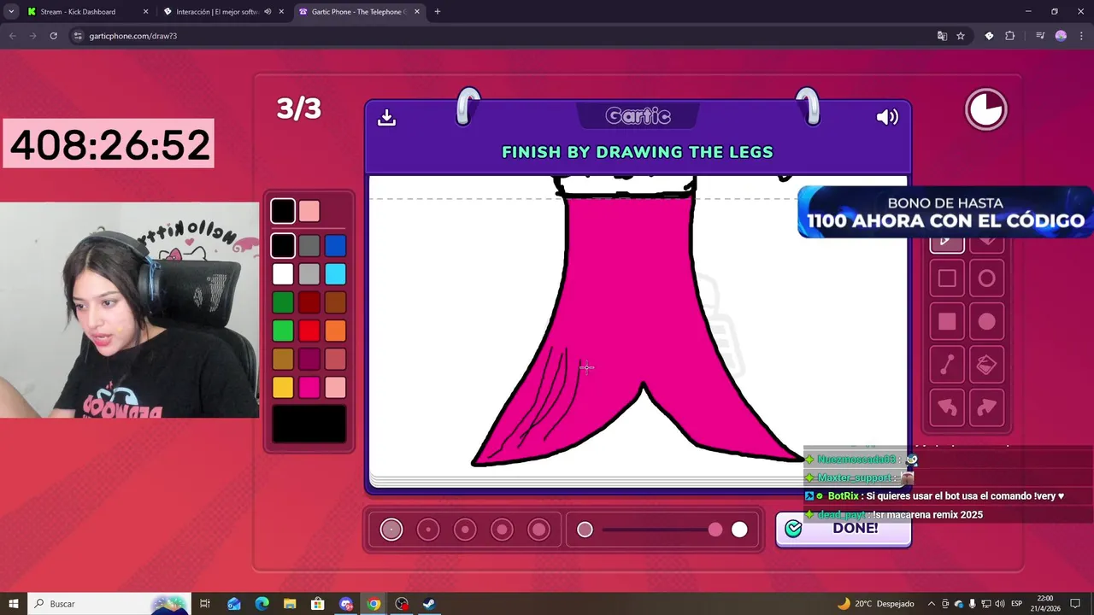Open the Windows notification center
The width and height of the screenshot is (1094, 615).
click(1075, 604)
